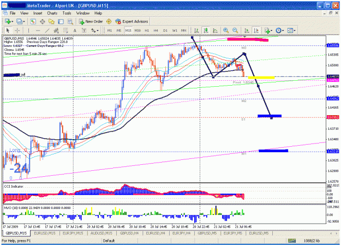Select the Crosshair tool
The height and width of the screenshot is (245, 341).
tap(17, 31)
